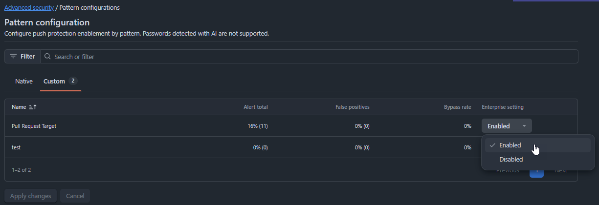Click the Name sort arrow icon

[33, 107]
